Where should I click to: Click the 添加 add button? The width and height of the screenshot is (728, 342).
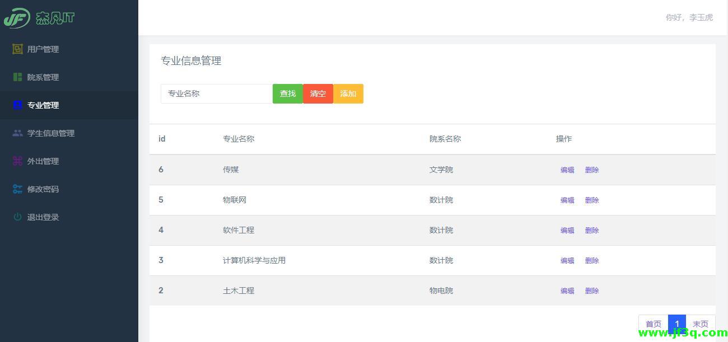coord(348,93)
